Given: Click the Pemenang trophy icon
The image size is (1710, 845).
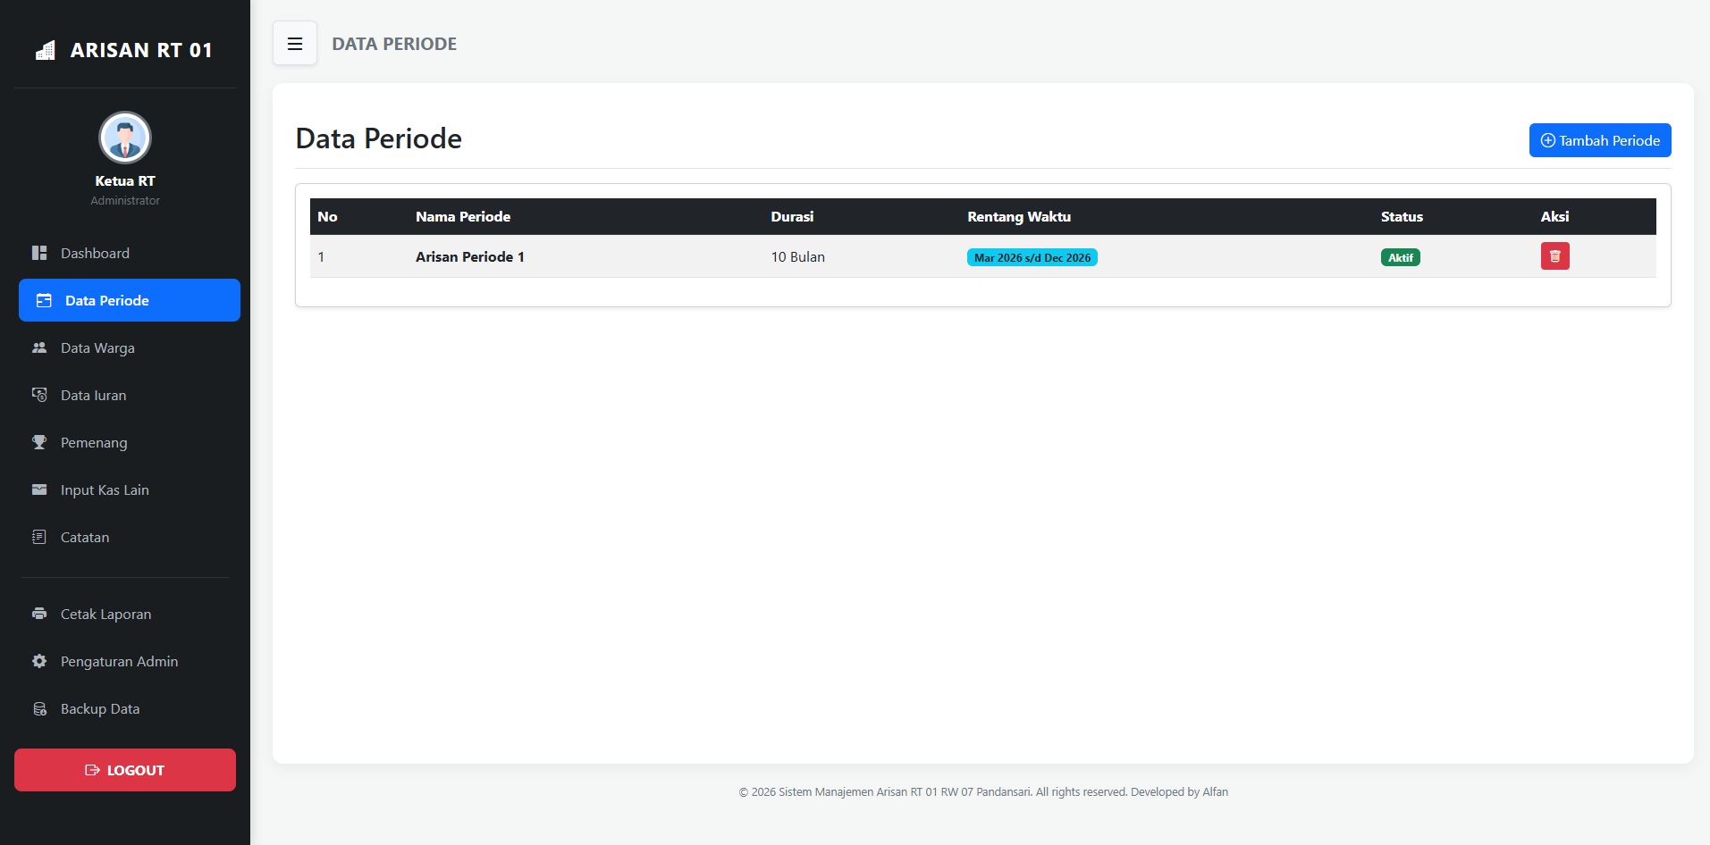Looking at the screenshot, I should pyautogui.click(x=39, y=442).
